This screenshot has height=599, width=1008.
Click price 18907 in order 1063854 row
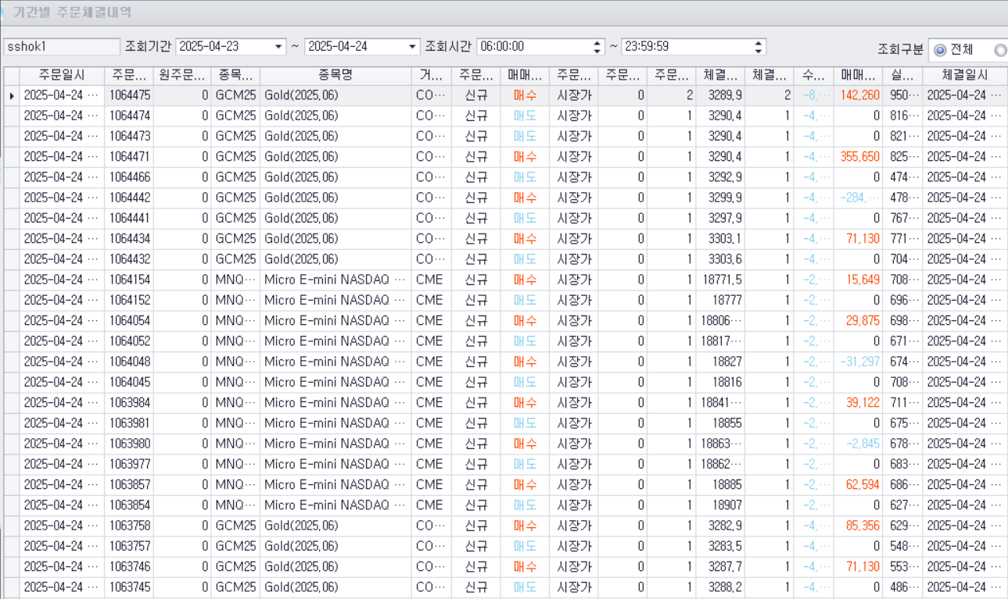(727, 505)
